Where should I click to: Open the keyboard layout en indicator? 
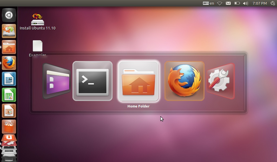[209, 3]
